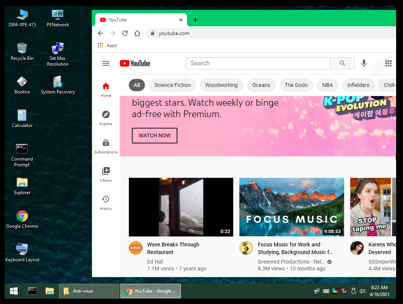Close the YouTube browser tab

181,20
